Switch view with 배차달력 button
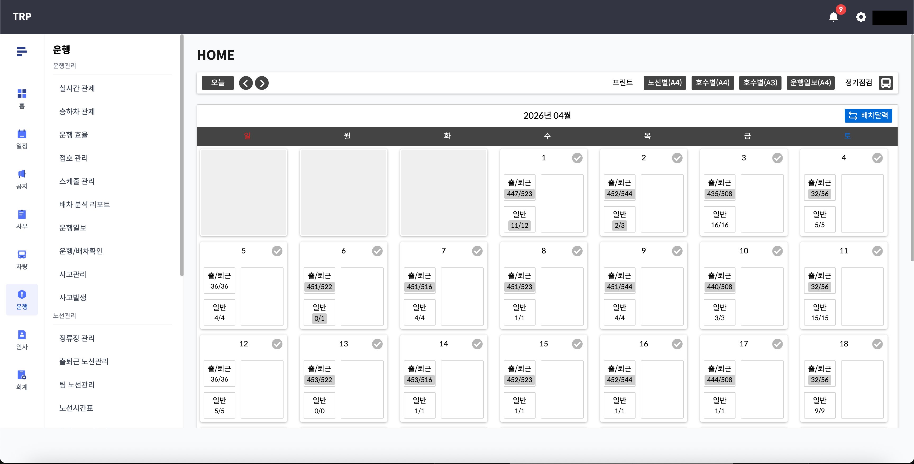This screenshot has height=464, width=914. [868, 115]
